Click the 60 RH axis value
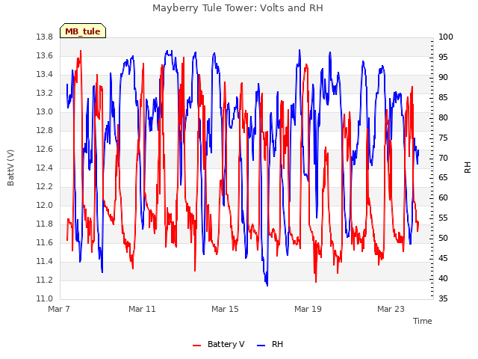 (x=443, y=198)
